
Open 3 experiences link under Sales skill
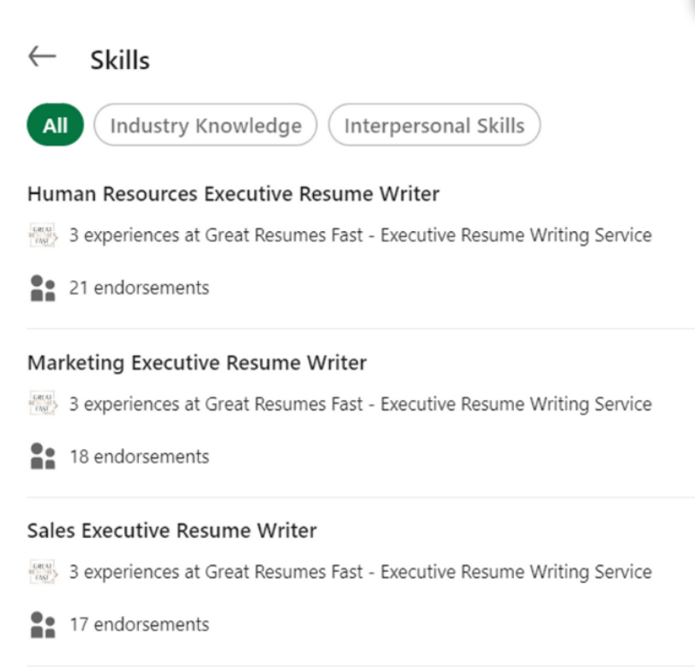(361, 572)
